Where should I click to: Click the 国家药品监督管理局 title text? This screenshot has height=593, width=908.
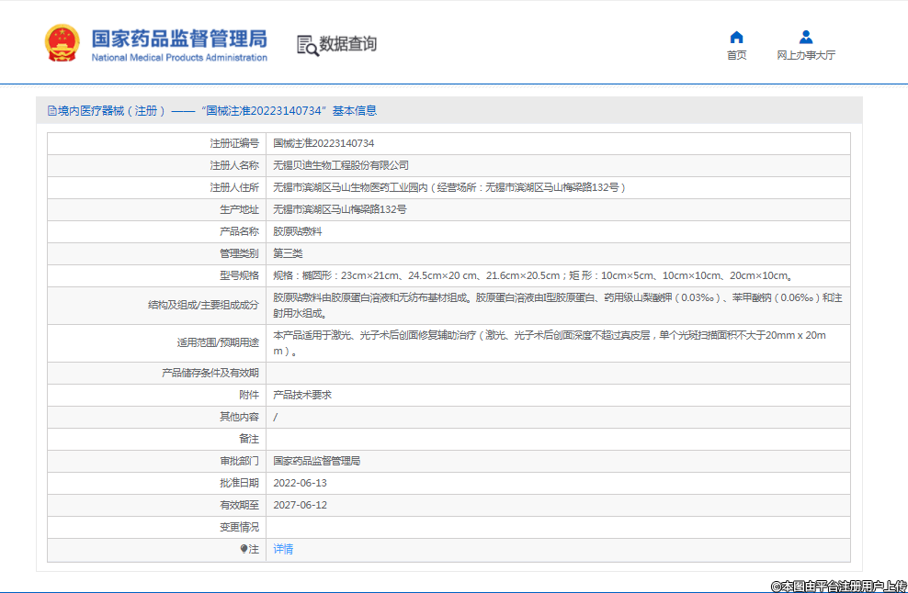[x=179, y=38]
